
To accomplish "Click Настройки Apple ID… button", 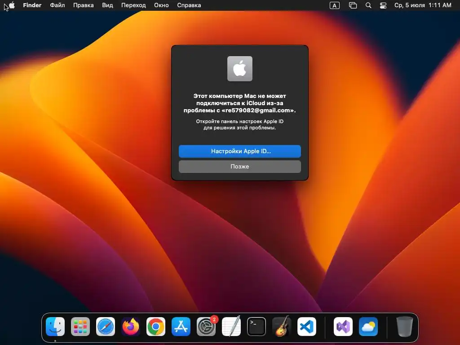I will (x=240, y=151).
